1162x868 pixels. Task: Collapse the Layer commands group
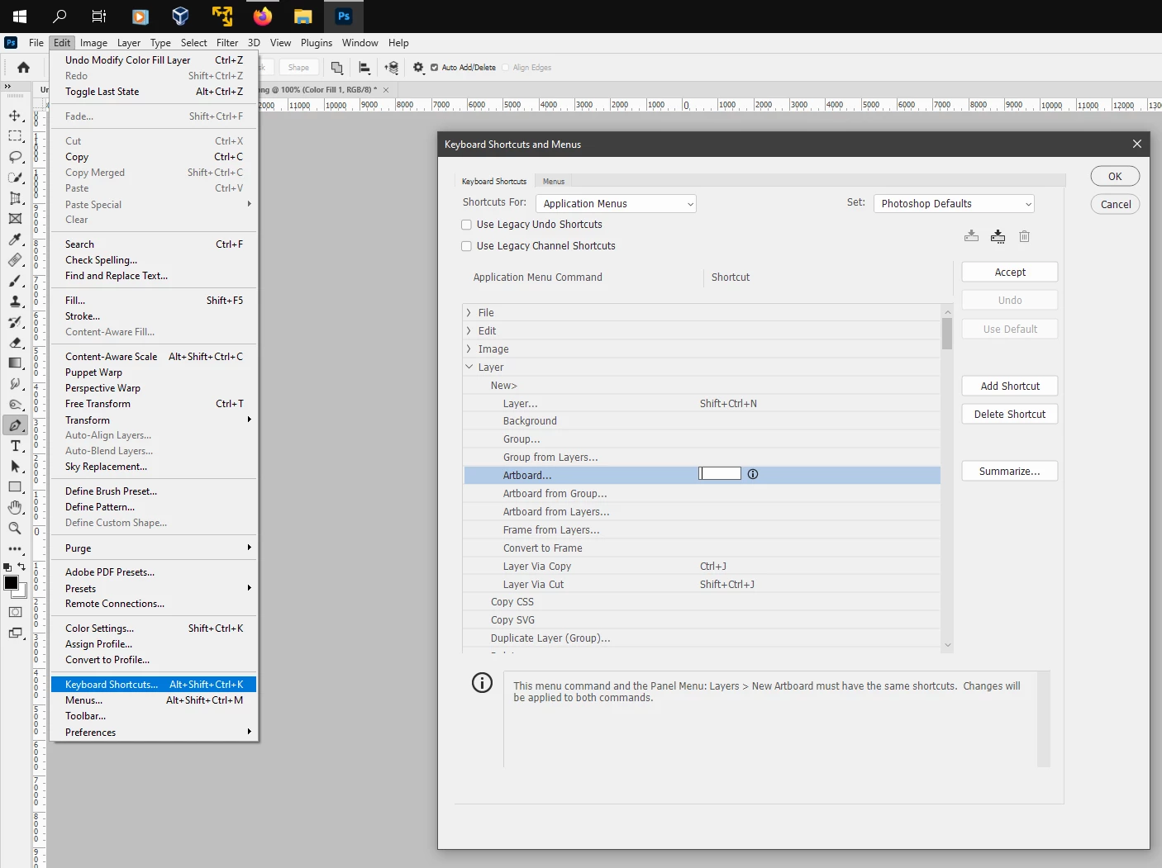point(469,368)
